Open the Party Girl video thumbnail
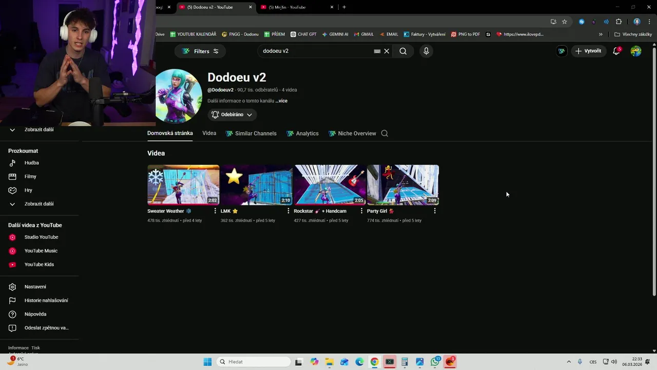Viewport: 657px width, 370px height. point(403,184)
